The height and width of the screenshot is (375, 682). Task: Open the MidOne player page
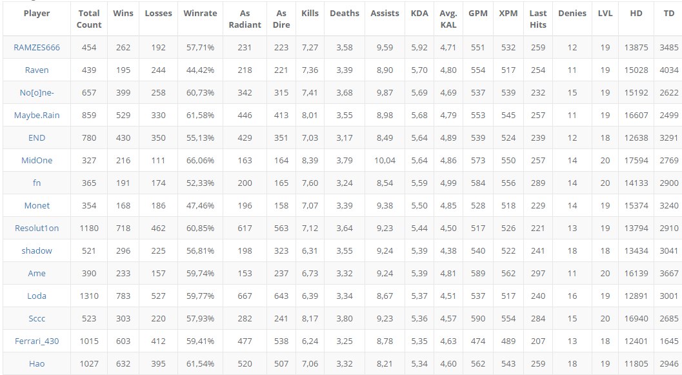36,160
